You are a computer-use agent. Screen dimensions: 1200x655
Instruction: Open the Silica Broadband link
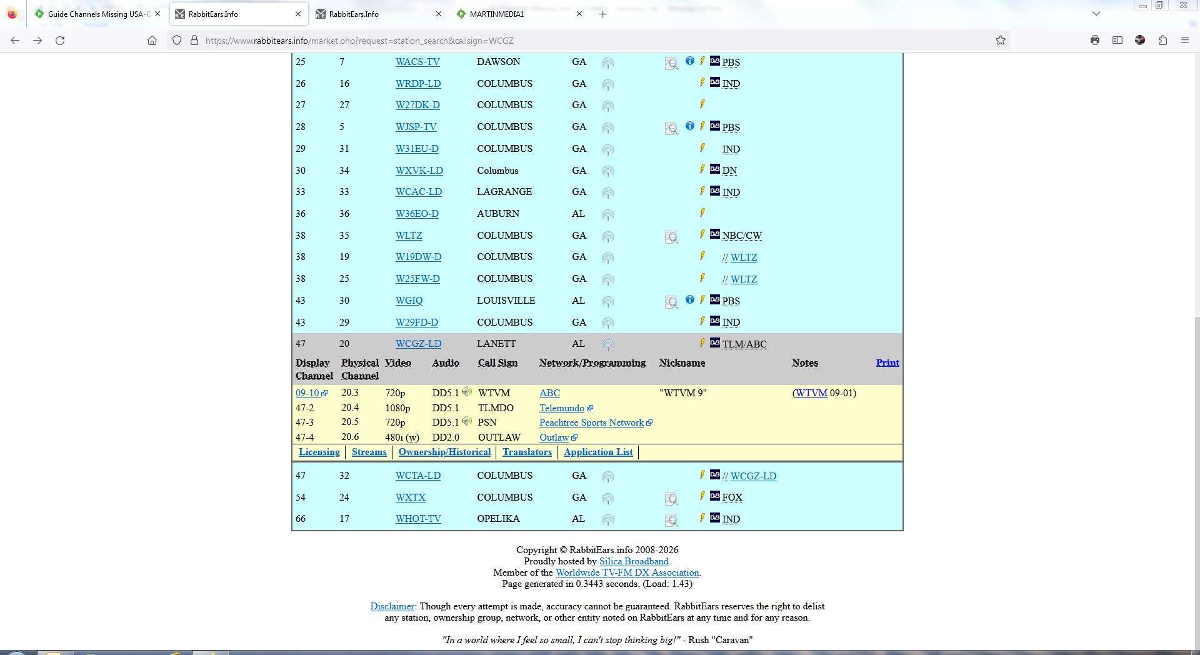click(634, 561)
